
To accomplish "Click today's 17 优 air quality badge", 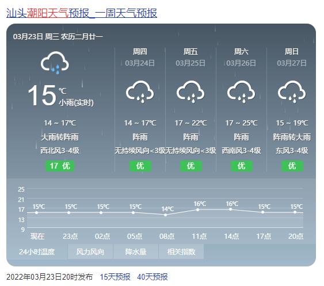I will (x=60, y=166).
